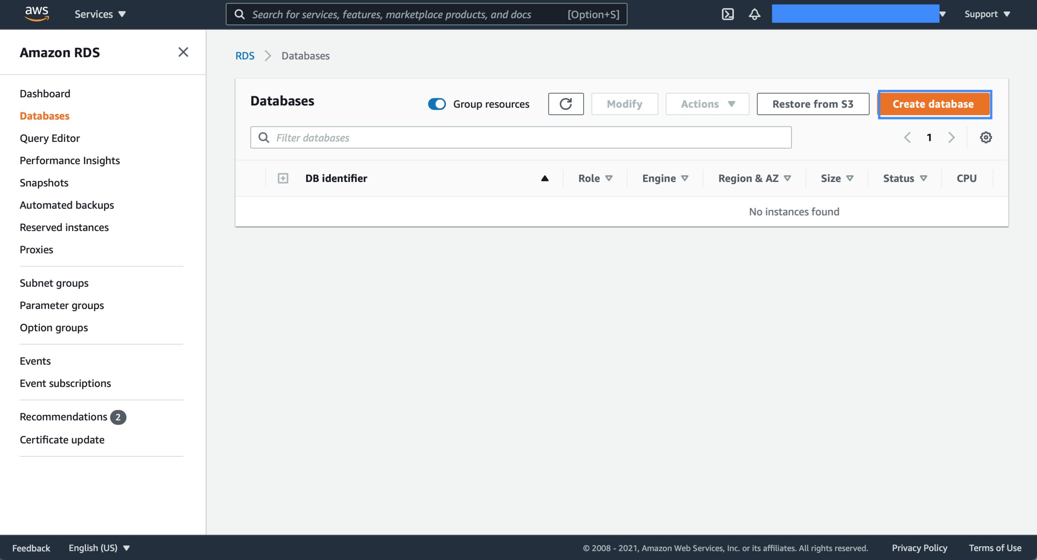This screenshot has height=560, width=1037.
Task: Click the refresh databases button
Action: coord(566,104)
